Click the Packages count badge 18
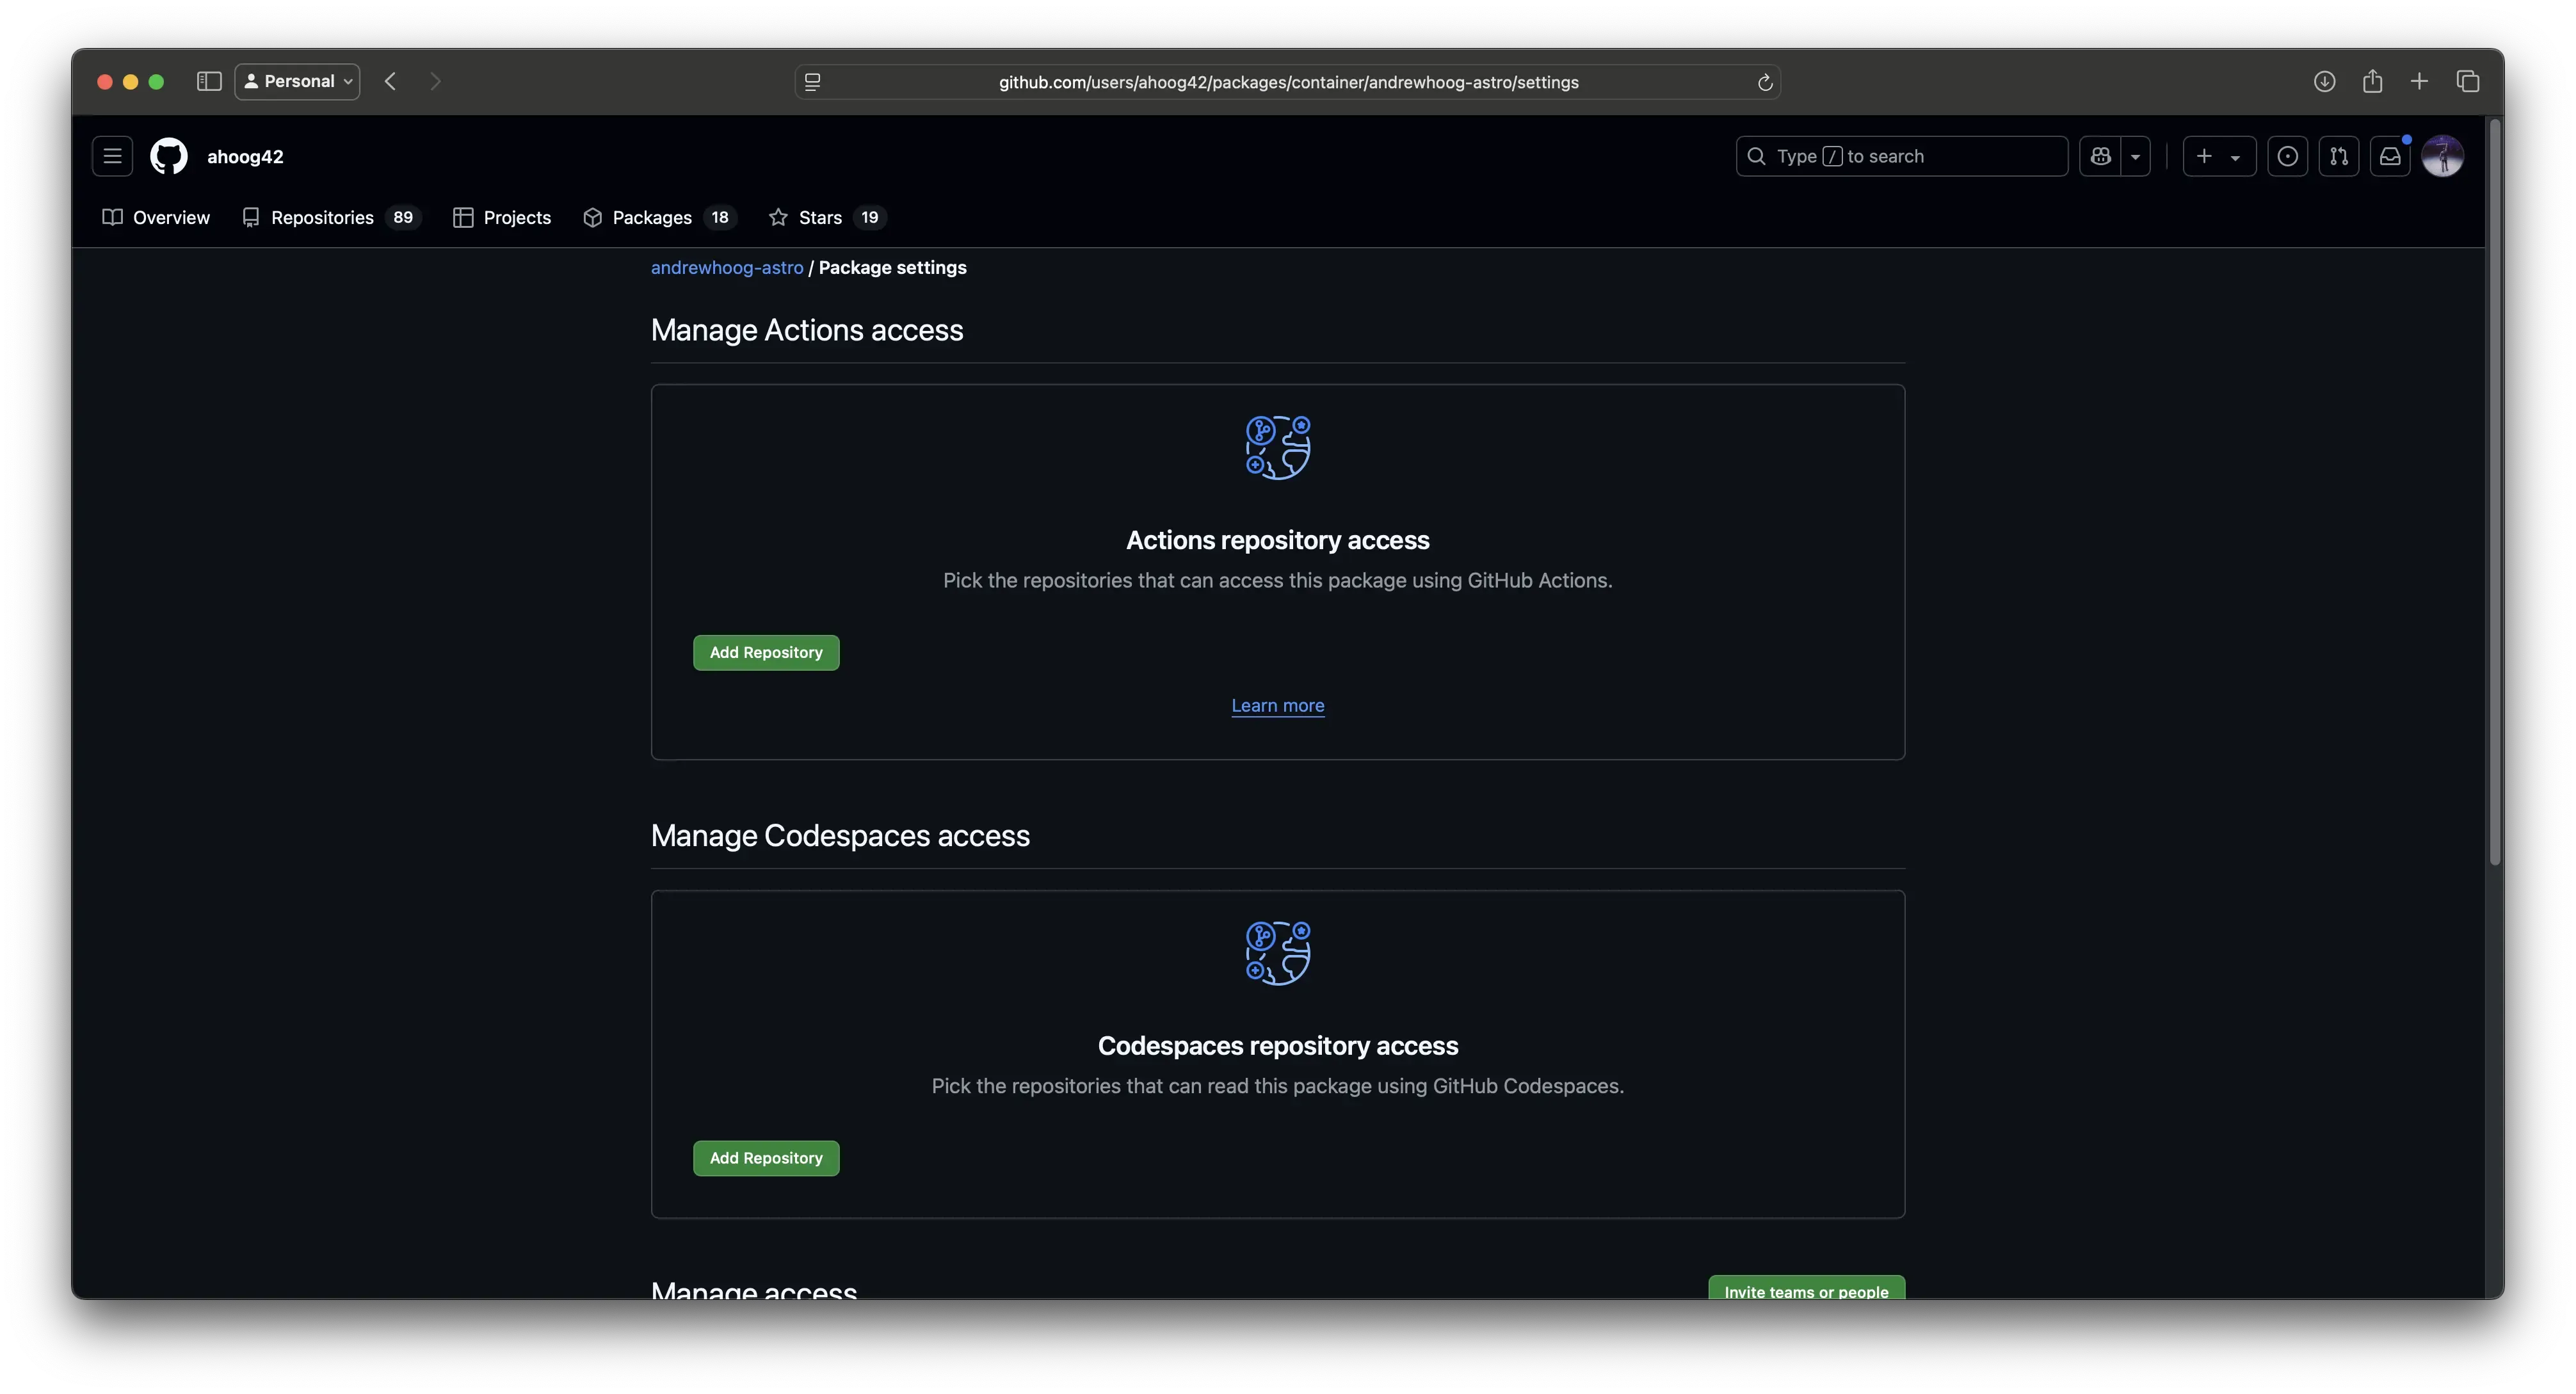The image size is (2576, 1394). click(720, 217)
